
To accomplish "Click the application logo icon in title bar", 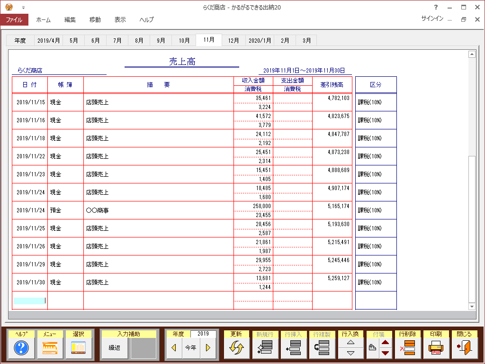I will 9,7.
